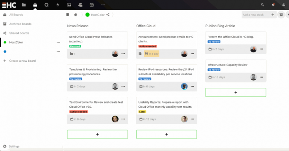Click 'in 2 days' due date on Templates card
The image size is (289, 151).
click(x=78, y=87)
